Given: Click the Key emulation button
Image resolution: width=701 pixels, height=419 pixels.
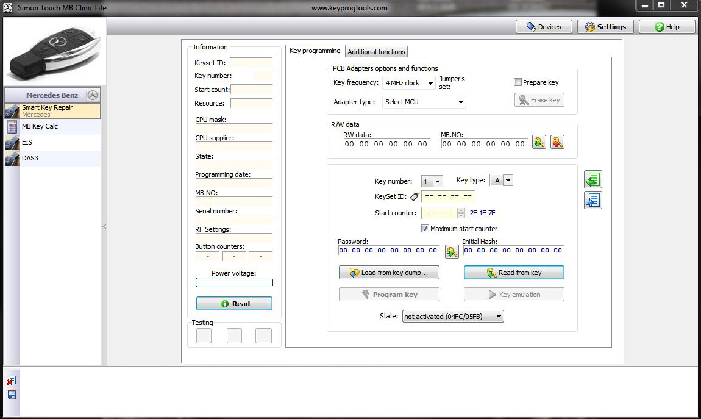Looking at the screenshot, I should 514,295.
